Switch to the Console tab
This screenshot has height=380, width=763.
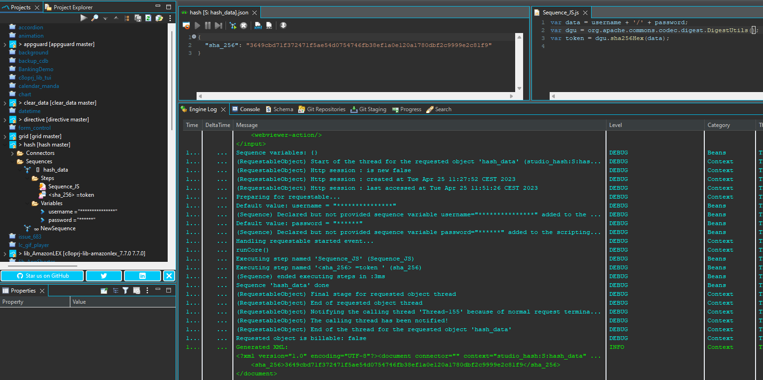[x=246, y=109]
